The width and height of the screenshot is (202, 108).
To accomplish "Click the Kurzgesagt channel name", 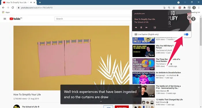I will click(166, 75).
